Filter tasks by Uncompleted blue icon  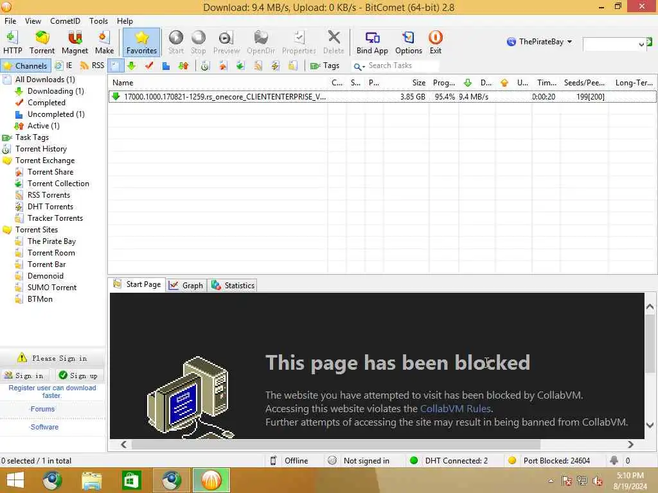click(166, 66)
